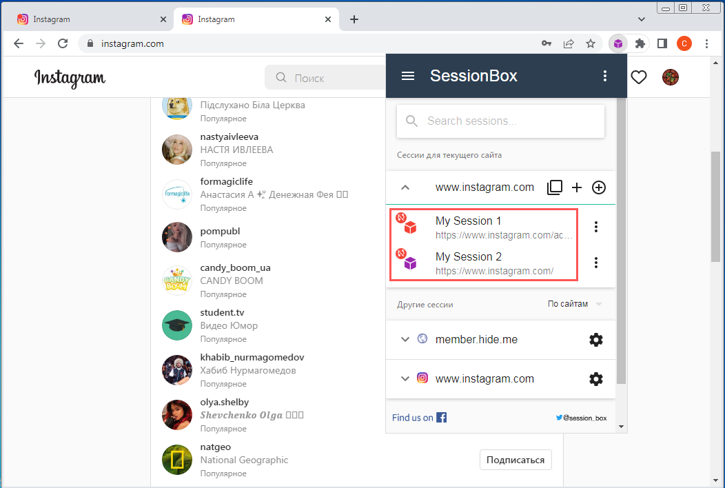The image size is (725, 488).
Task: Go forward to the next page
Action: (x=41, y=44)
